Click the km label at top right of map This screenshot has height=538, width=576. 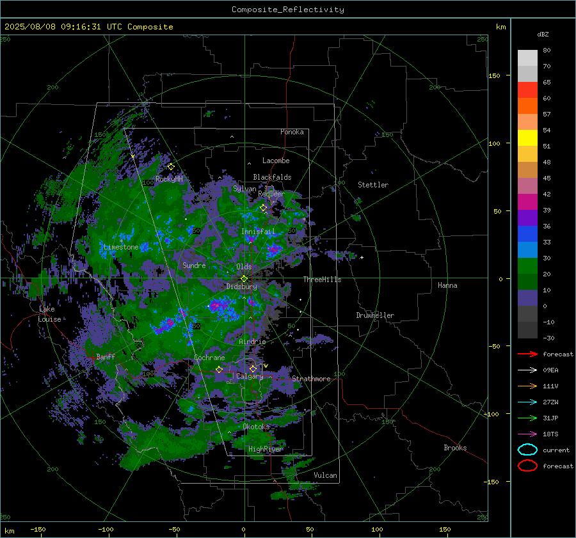[x=501, y=27]
